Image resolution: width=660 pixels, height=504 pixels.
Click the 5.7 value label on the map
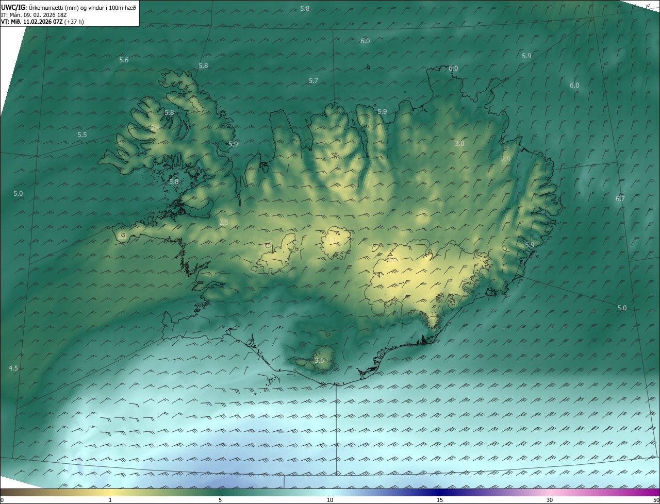point(313,81)
